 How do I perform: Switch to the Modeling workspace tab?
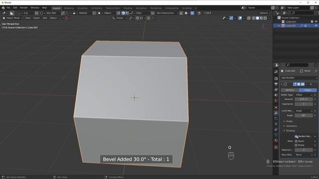69,8
